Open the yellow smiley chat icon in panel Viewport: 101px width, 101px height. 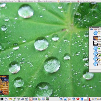[x=10, y=99]
